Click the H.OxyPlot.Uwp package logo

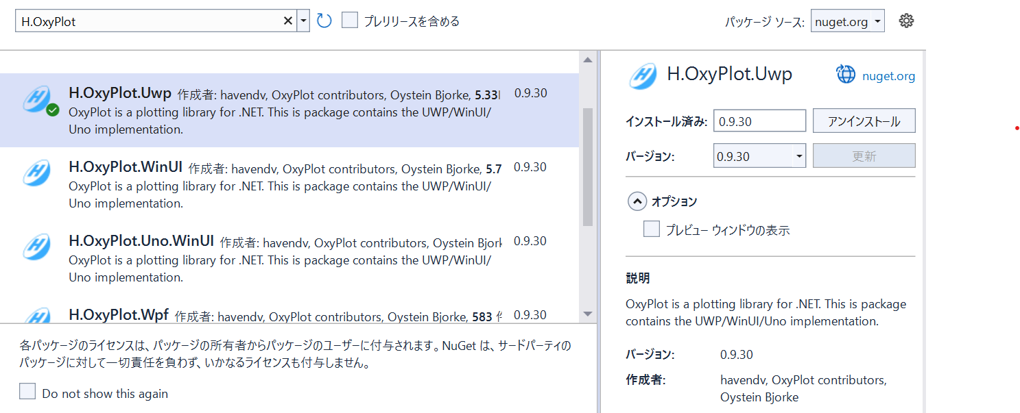(x=35, y=99)
